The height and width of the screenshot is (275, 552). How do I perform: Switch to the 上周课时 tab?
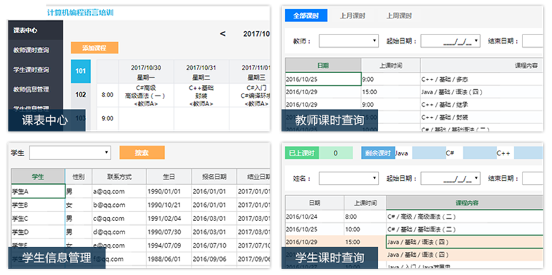click(399, 15)
